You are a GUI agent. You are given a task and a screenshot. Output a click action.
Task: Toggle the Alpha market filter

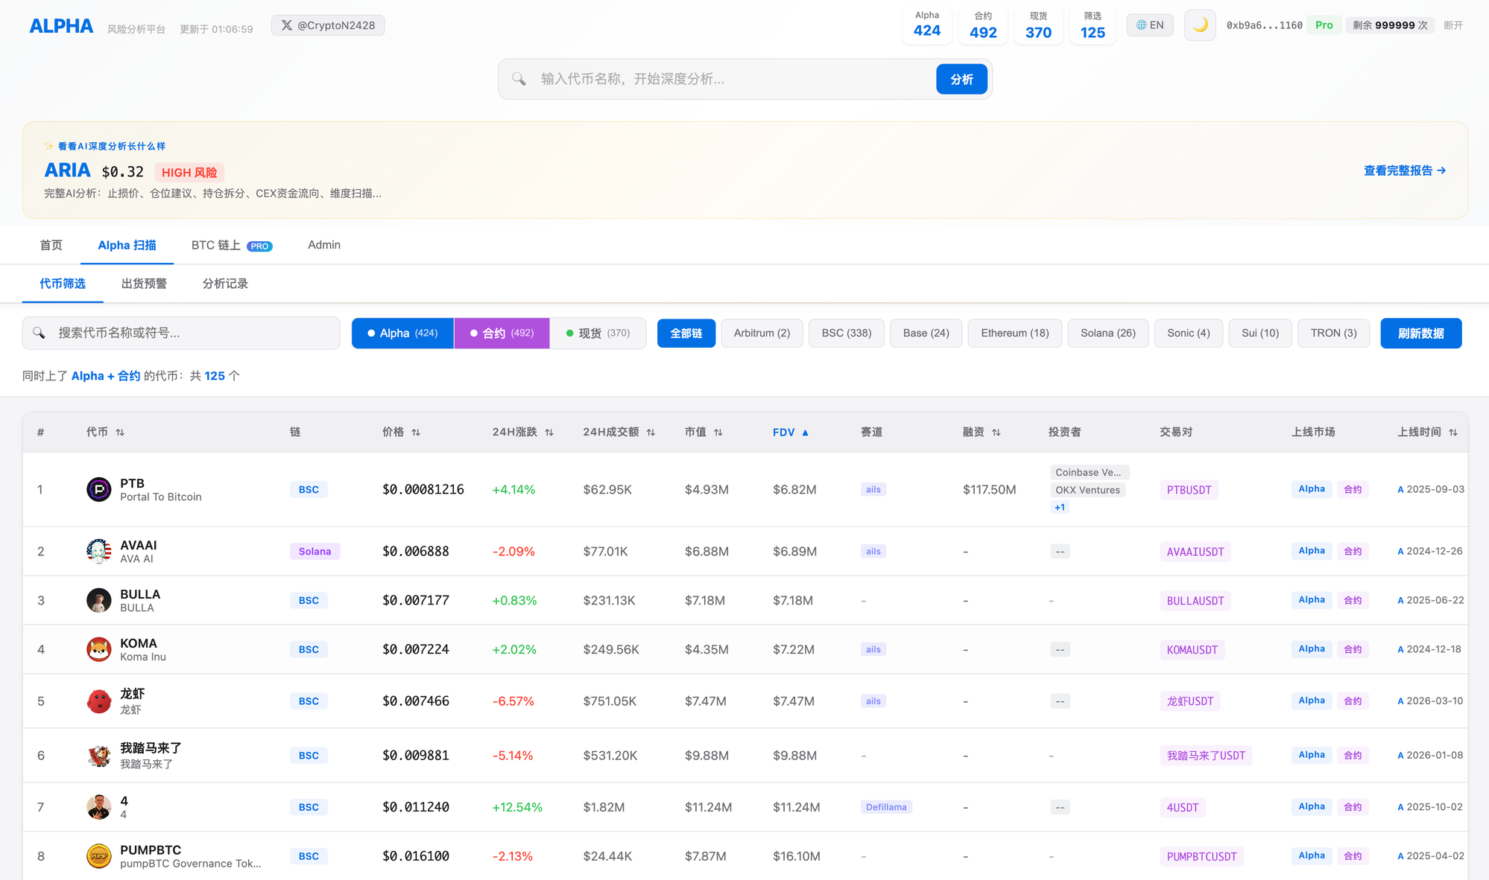click(402, 333)
